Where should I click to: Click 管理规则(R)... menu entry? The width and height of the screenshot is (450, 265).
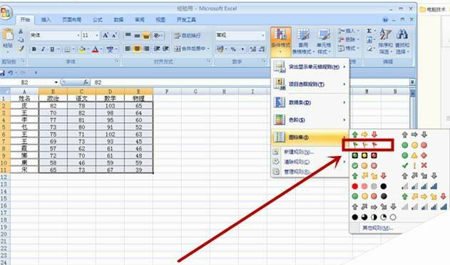point(297,172)
